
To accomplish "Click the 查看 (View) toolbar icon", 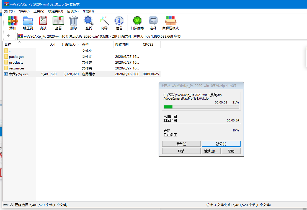I will click(x=58, y=21).
